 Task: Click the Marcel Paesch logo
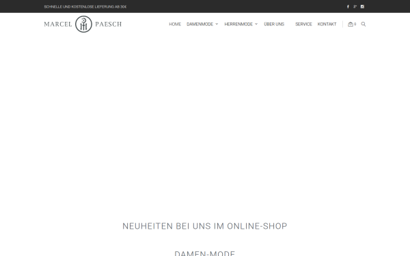pyautogui.click(x=83, y=24)
